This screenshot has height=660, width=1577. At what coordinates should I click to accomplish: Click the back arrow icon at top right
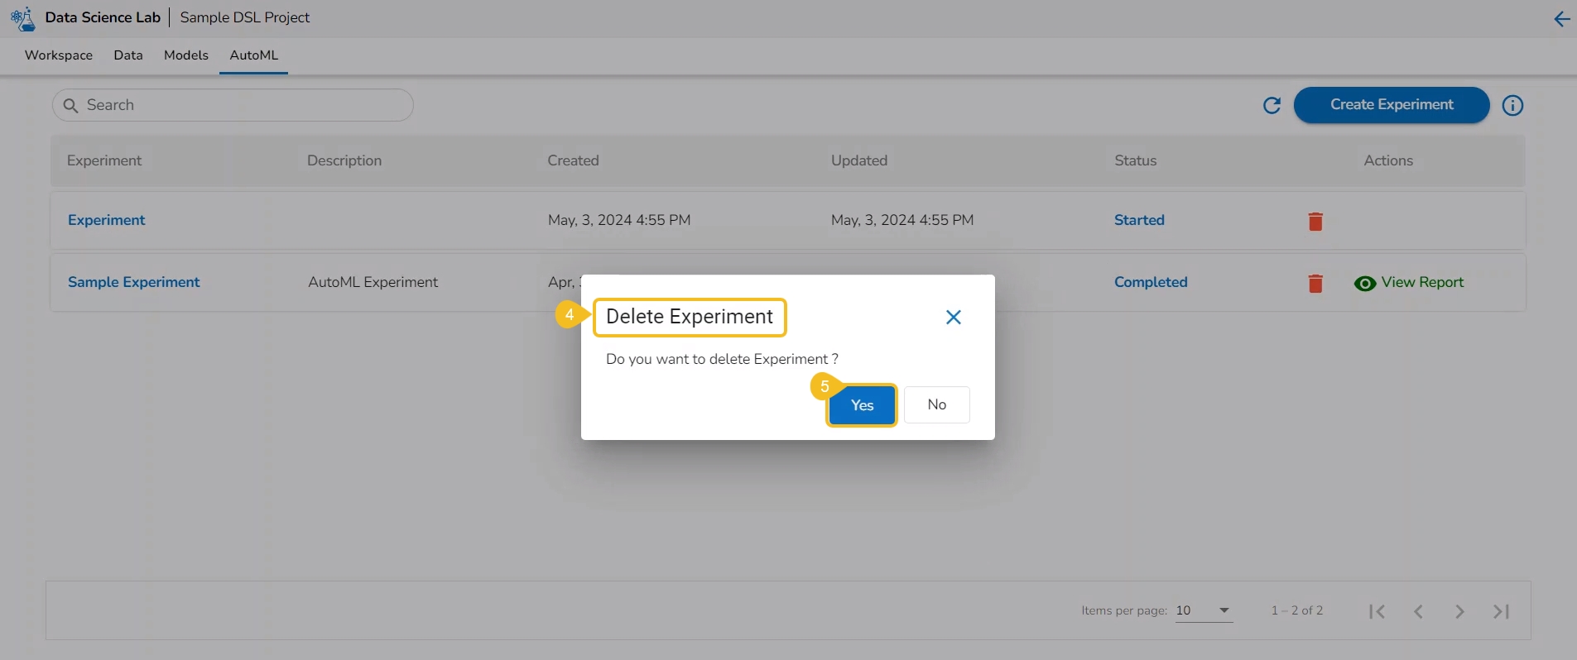1561,19
